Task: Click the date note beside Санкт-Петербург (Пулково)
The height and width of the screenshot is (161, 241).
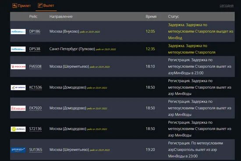Action: 106,50
